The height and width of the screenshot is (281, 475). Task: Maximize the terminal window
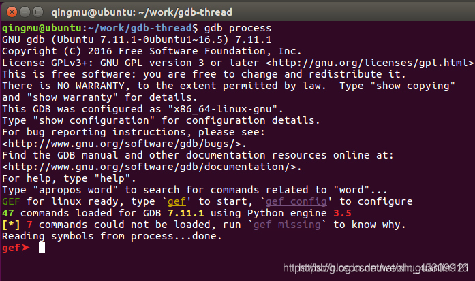click(38, 12)
